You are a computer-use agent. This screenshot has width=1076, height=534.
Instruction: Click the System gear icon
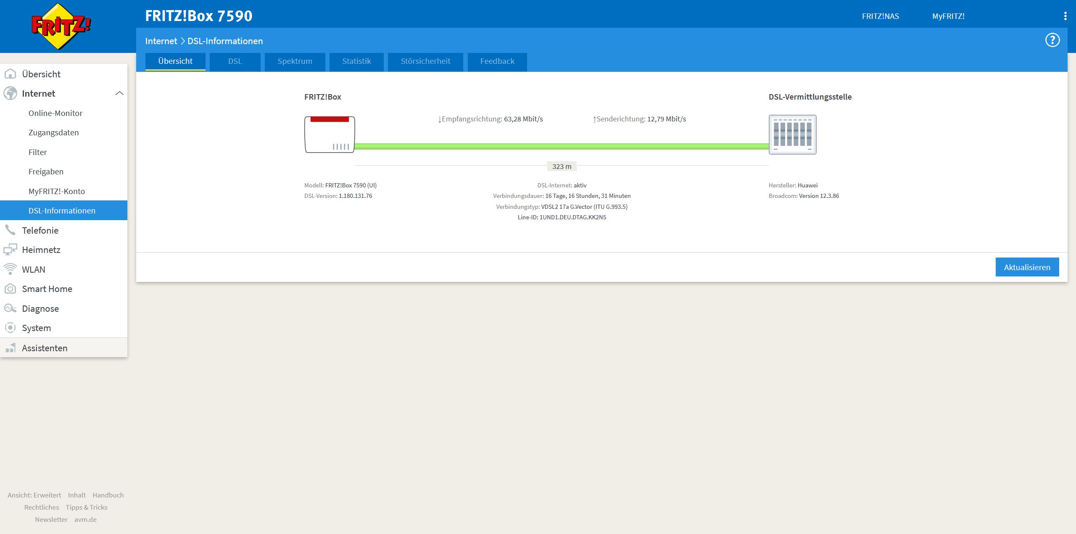10,328
